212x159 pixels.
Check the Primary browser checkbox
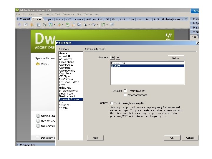[125, 91]
